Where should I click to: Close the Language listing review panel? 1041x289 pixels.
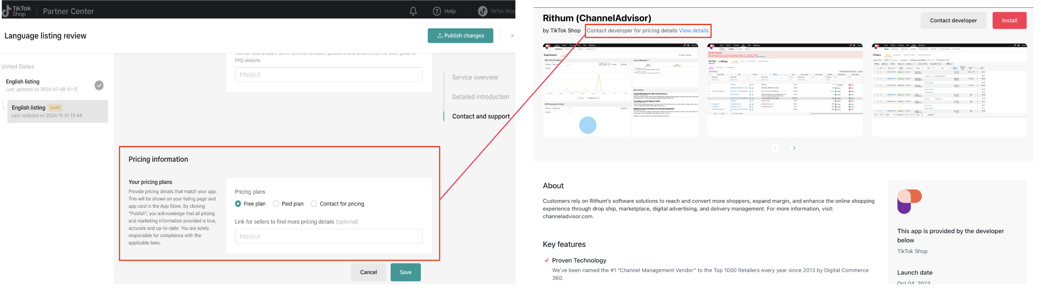pos(512,36)
